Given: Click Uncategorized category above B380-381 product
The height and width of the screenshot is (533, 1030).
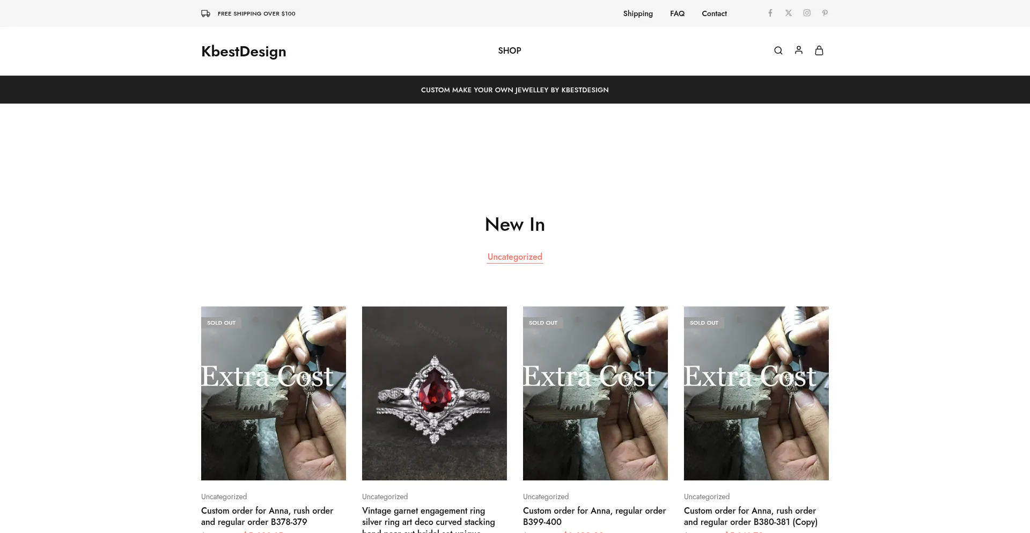Looking at the screenshot, I should 707,497.
